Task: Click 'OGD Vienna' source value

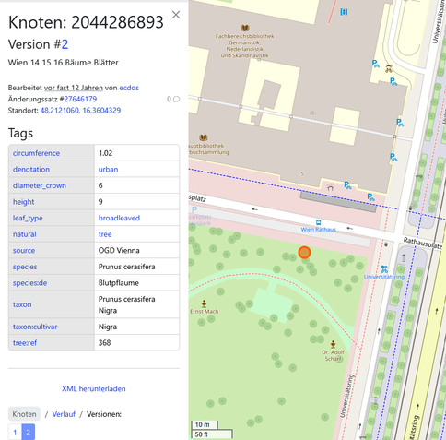Action: pos(119,251)
